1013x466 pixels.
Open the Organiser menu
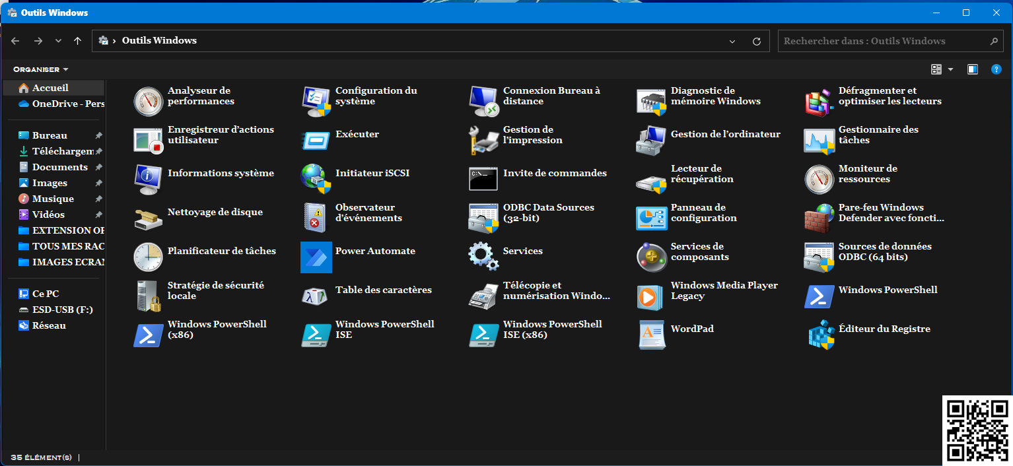tap(40, 69)
